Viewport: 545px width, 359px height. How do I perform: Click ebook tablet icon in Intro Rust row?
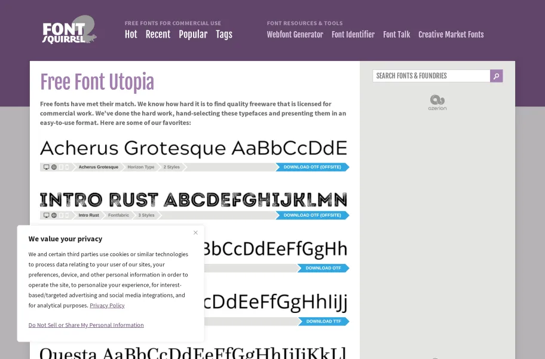coord(61,215)
